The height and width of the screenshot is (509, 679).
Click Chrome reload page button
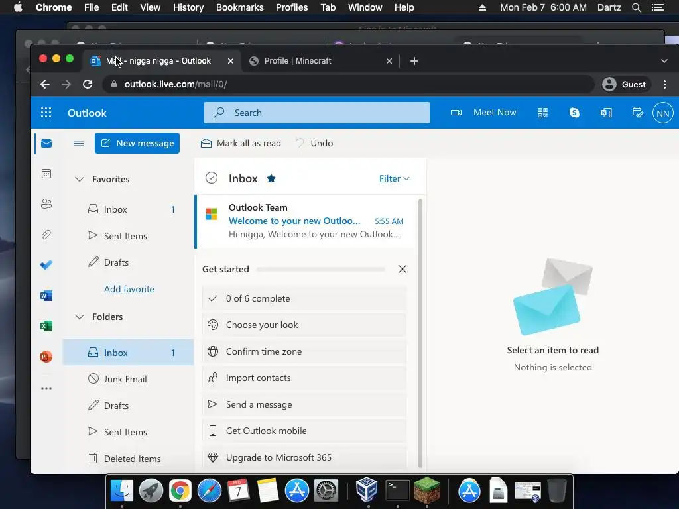click(x=88, y=84)
